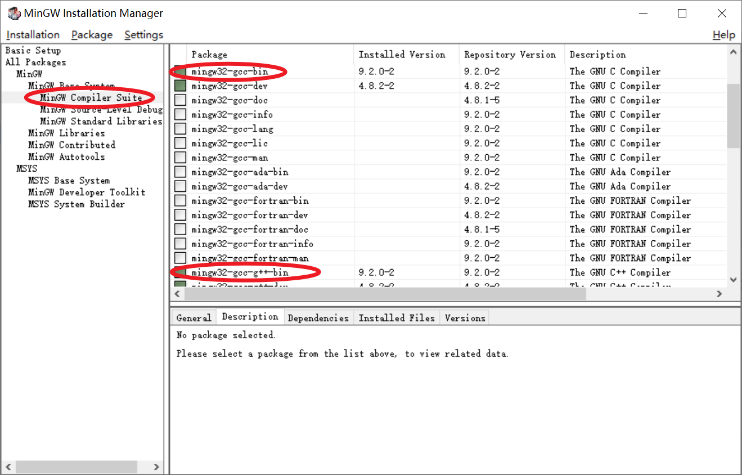Mark the mingw32-gcc-man package checkbox
The width and height of the screenshot is (742, 475).
[x=180, y=158]
